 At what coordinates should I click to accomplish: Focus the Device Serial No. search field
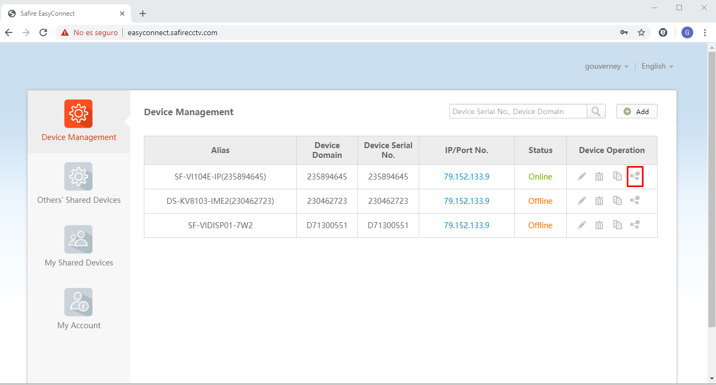click(514, 111)
